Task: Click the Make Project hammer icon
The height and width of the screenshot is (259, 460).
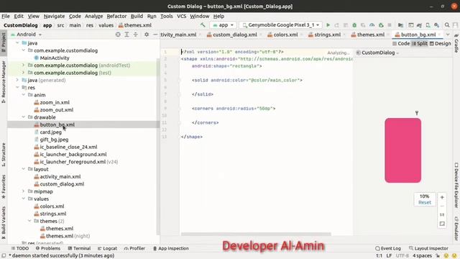Action: click(x=203, y=25)
